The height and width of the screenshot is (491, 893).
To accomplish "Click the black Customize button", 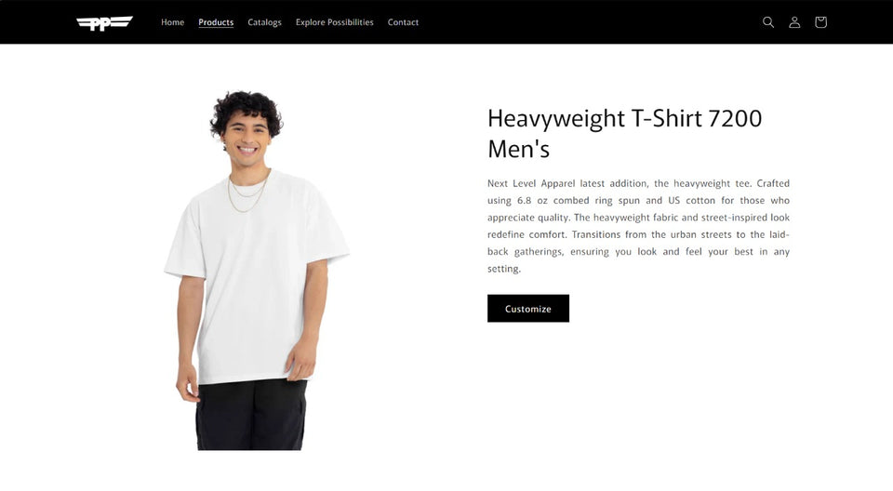I will (528, 308).
